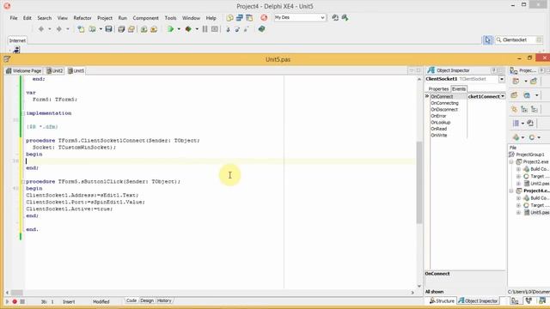
Task: Click the Help contents book icon
Action: [x=261, y=29]
